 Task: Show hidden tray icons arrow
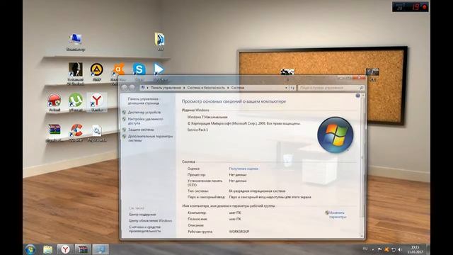[x=373, y=249]
